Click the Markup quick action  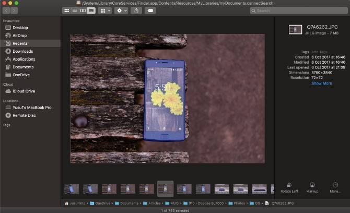[312, 187]
